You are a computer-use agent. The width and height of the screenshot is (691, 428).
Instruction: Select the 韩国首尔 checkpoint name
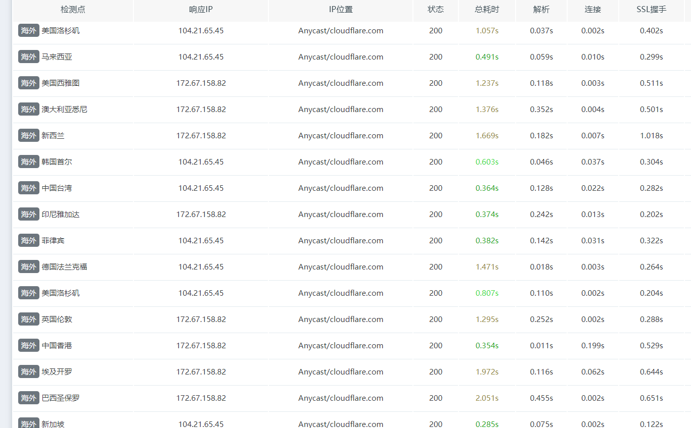point(57,162)
